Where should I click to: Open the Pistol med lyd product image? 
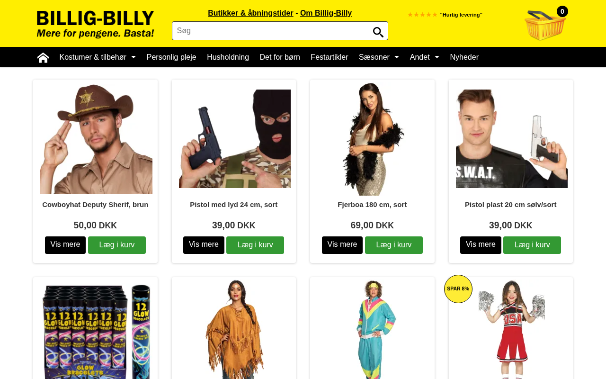point(235,139)
